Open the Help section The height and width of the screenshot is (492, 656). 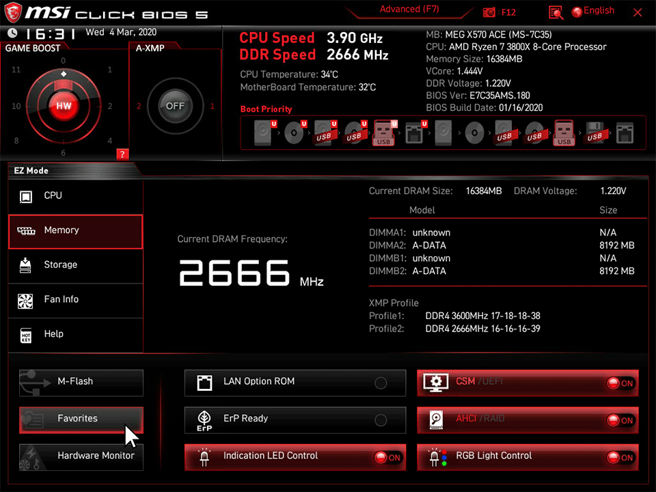click(x=75, y=333)
